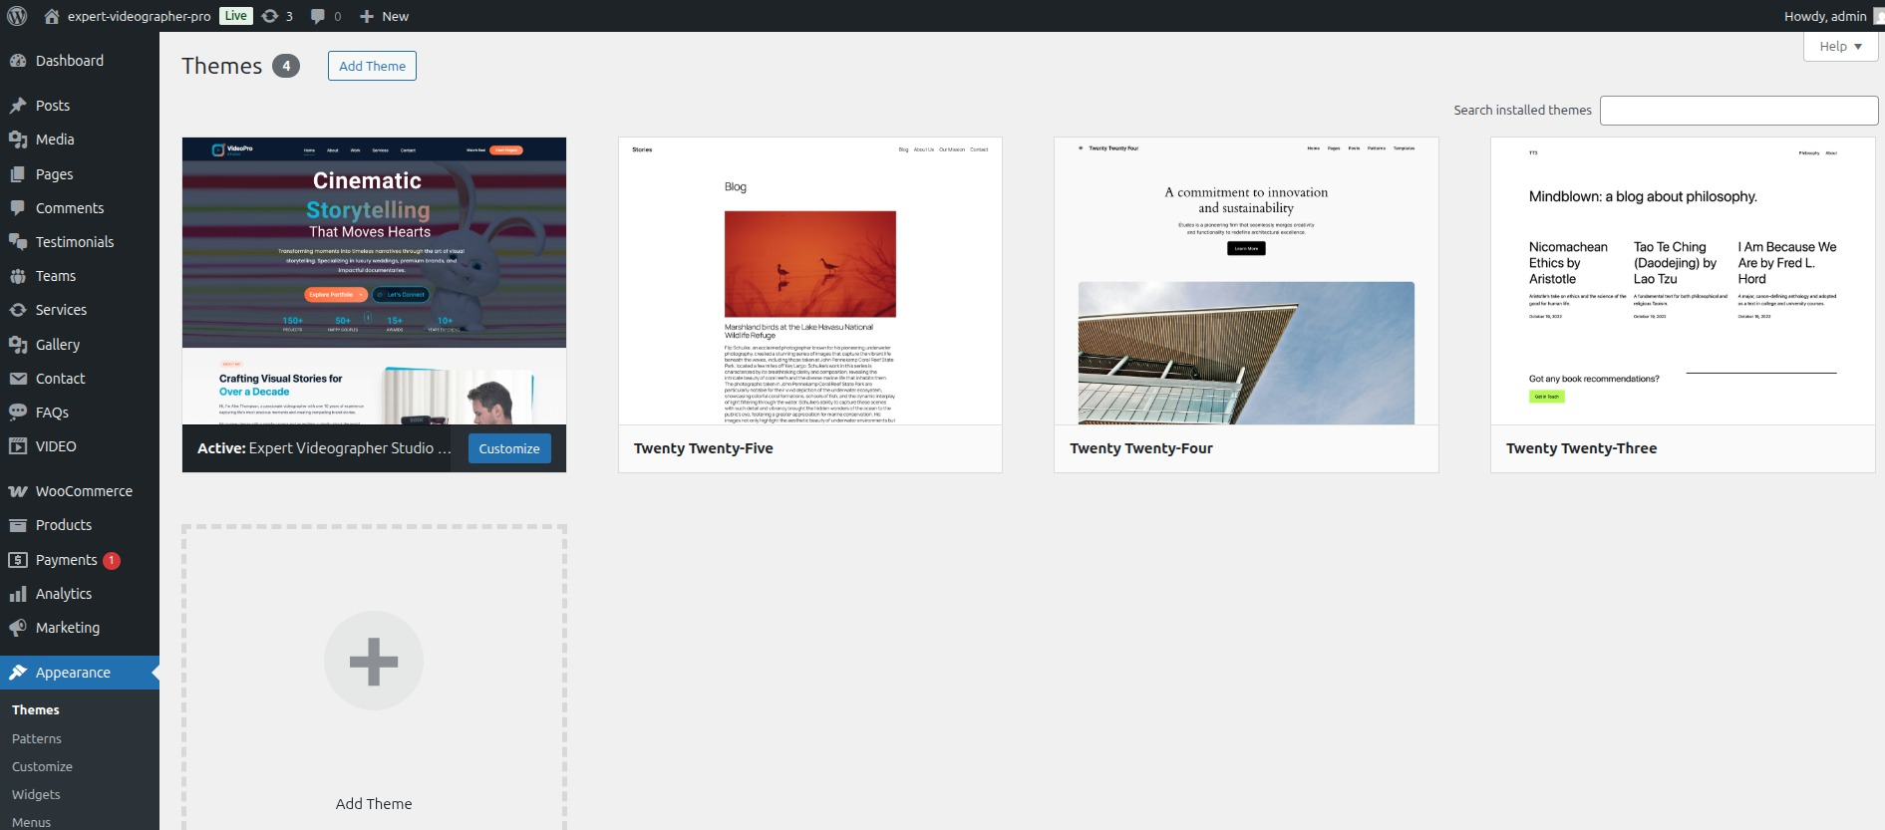Click the Testimonials menu label
The height and width of the screenshot is (830, 1885).
[75, 242]
